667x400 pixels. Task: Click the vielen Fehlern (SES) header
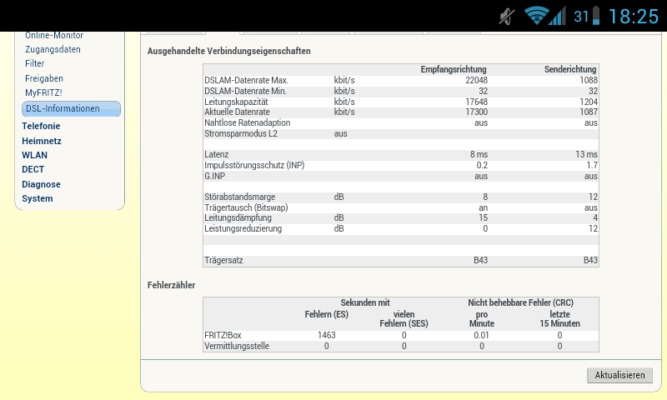pyautogui.click(x=404, y=319)
